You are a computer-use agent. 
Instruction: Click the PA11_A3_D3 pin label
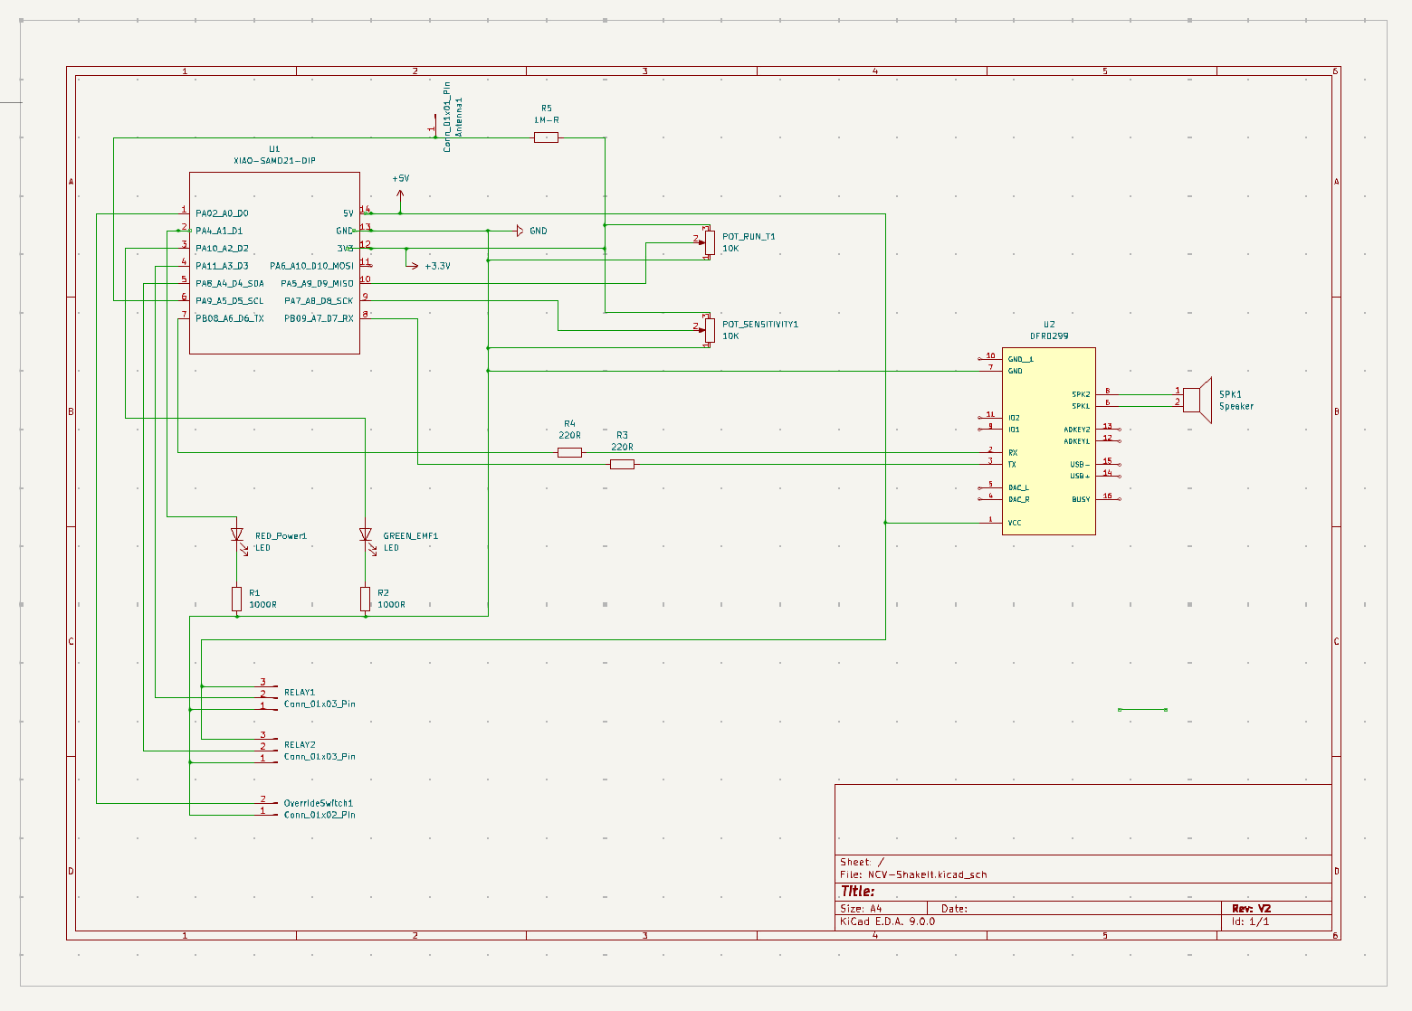222,266
